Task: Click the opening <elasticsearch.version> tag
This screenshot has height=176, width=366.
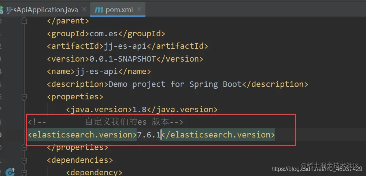Action: pyautogui.click(x=82, y=135)
